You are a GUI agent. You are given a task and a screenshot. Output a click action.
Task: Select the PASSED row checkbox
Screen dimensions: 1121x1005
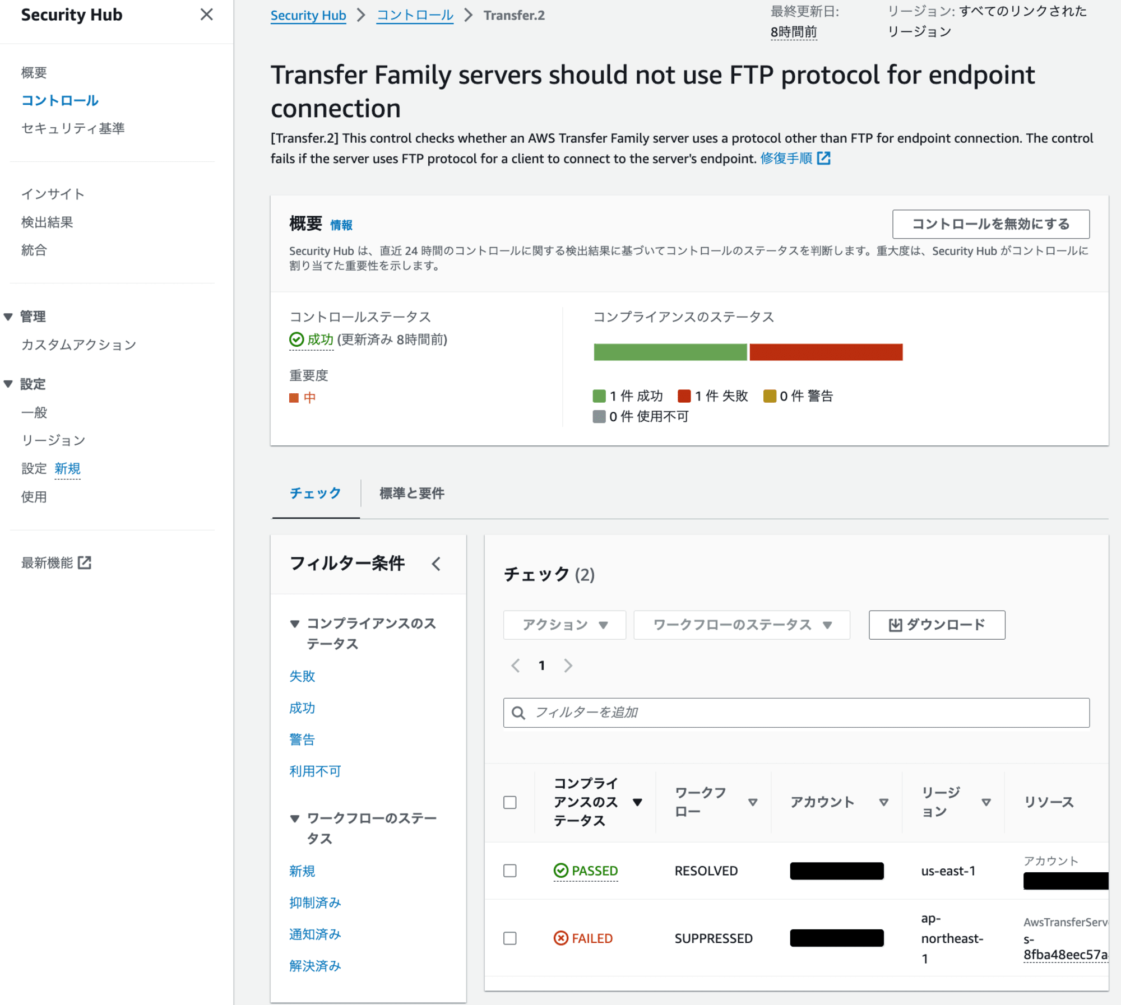point(510,871)
